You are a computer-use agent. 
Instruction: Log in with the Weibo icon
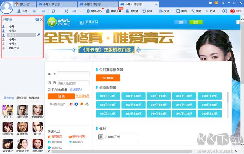coord(71,104)
